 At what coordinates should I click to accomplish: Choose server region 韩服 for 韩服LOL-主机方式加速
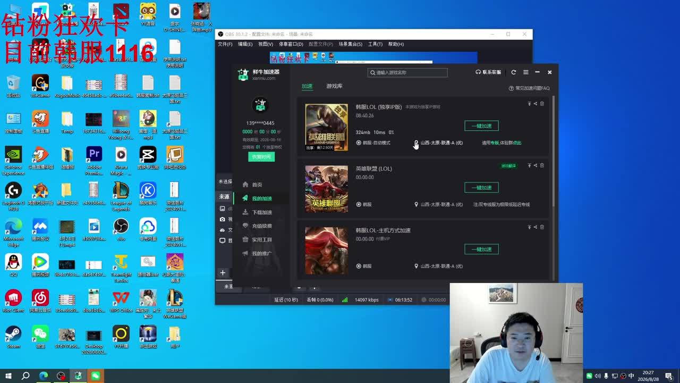point(364,266)
